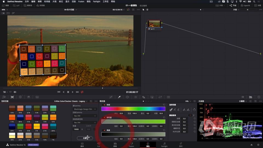Open the HSL qualifier mode dropdown
This screenshot has width=263, height=148.
(188, 101)
